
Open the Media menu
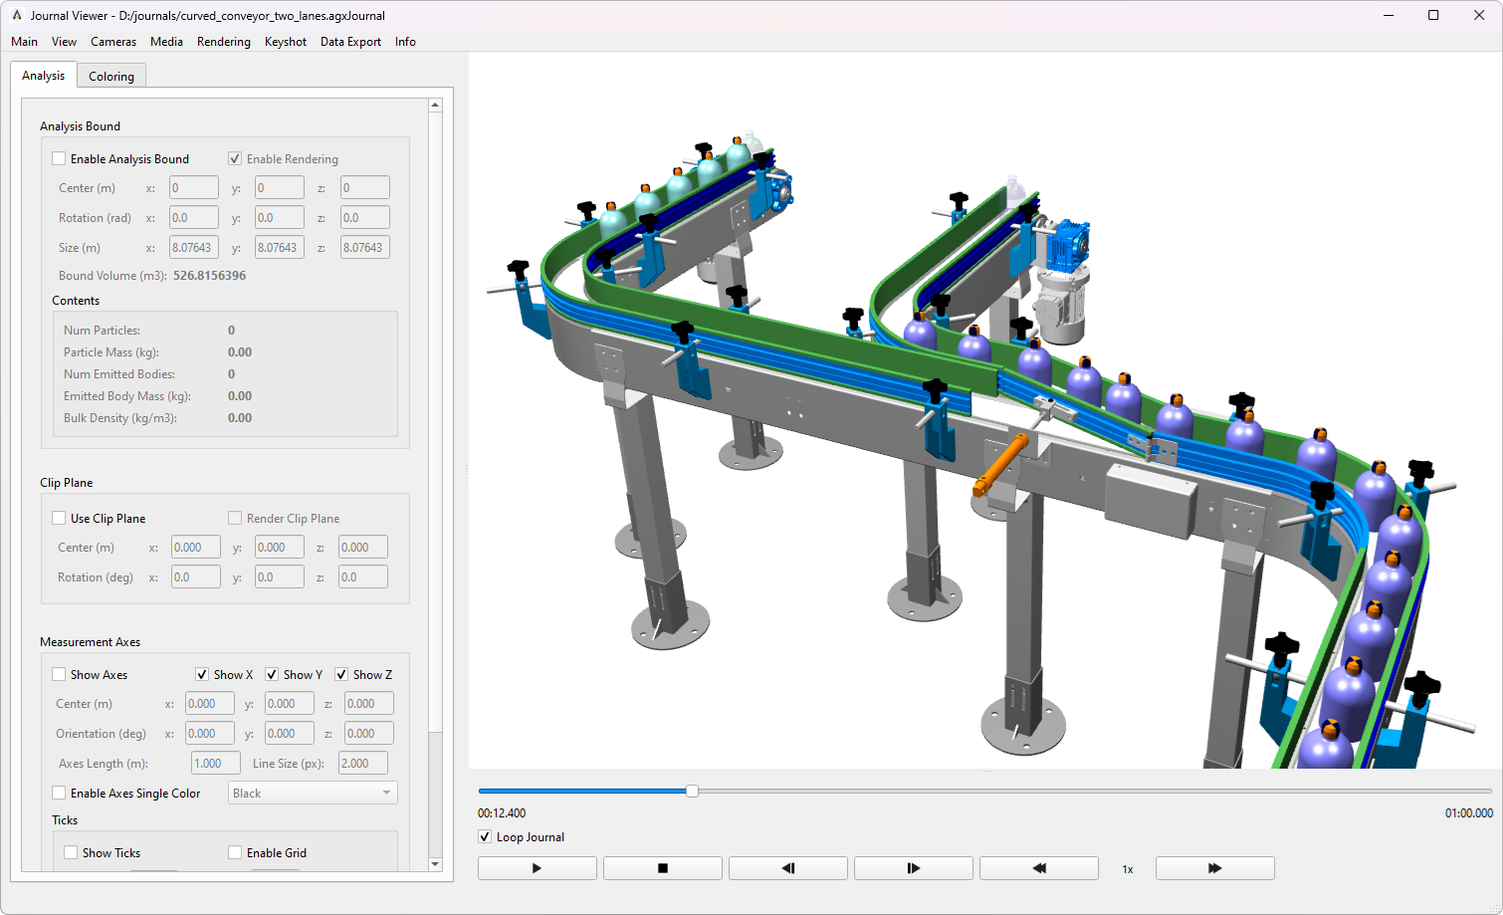[166, 42]
